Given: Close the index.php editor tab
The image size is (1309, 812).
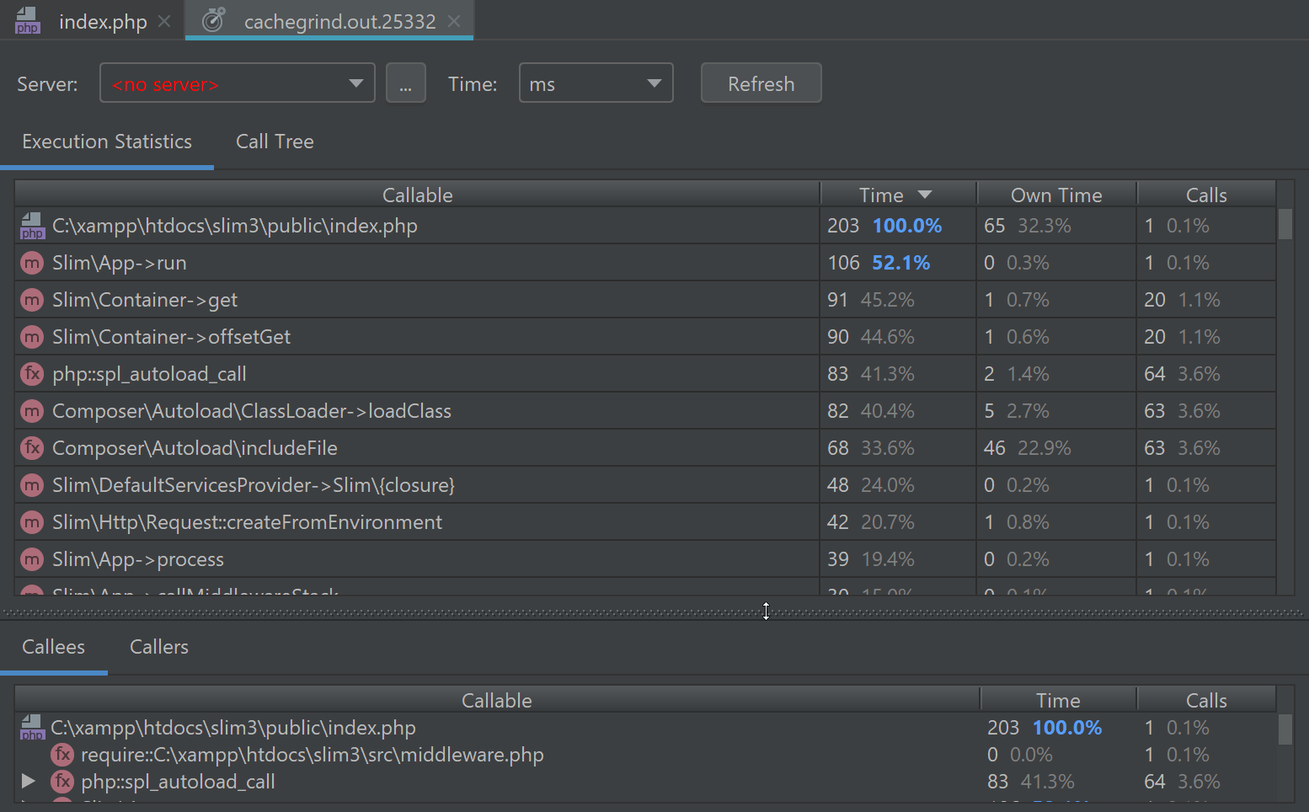Looking at the screenshot, I should 165,21.
